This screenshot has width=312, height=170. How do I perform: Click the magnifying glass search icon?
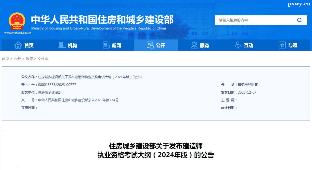[x=299, y=20]
